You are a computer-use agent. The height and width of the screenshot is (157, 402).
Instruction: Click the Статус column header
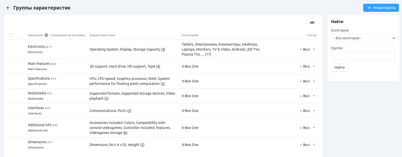312,35
